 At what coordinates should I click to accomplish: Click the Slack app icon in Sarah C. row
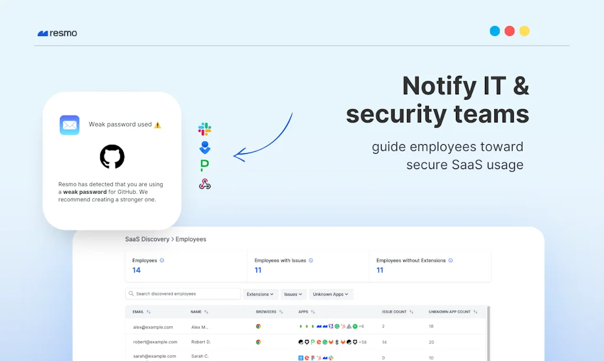tap(331, 358)
